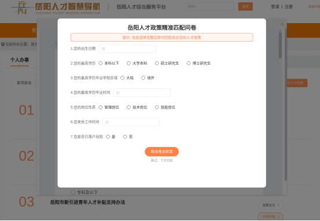The image size is (320, 221).
Task: Select 管理岗位 job type
Action: point(101,107)
